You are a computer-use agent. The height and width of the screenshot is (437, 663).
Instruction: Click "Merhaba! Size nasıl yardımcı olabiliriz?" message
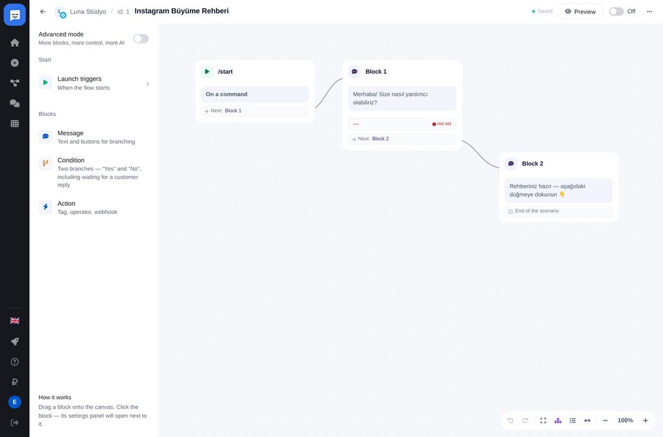[x=402, y=99]
